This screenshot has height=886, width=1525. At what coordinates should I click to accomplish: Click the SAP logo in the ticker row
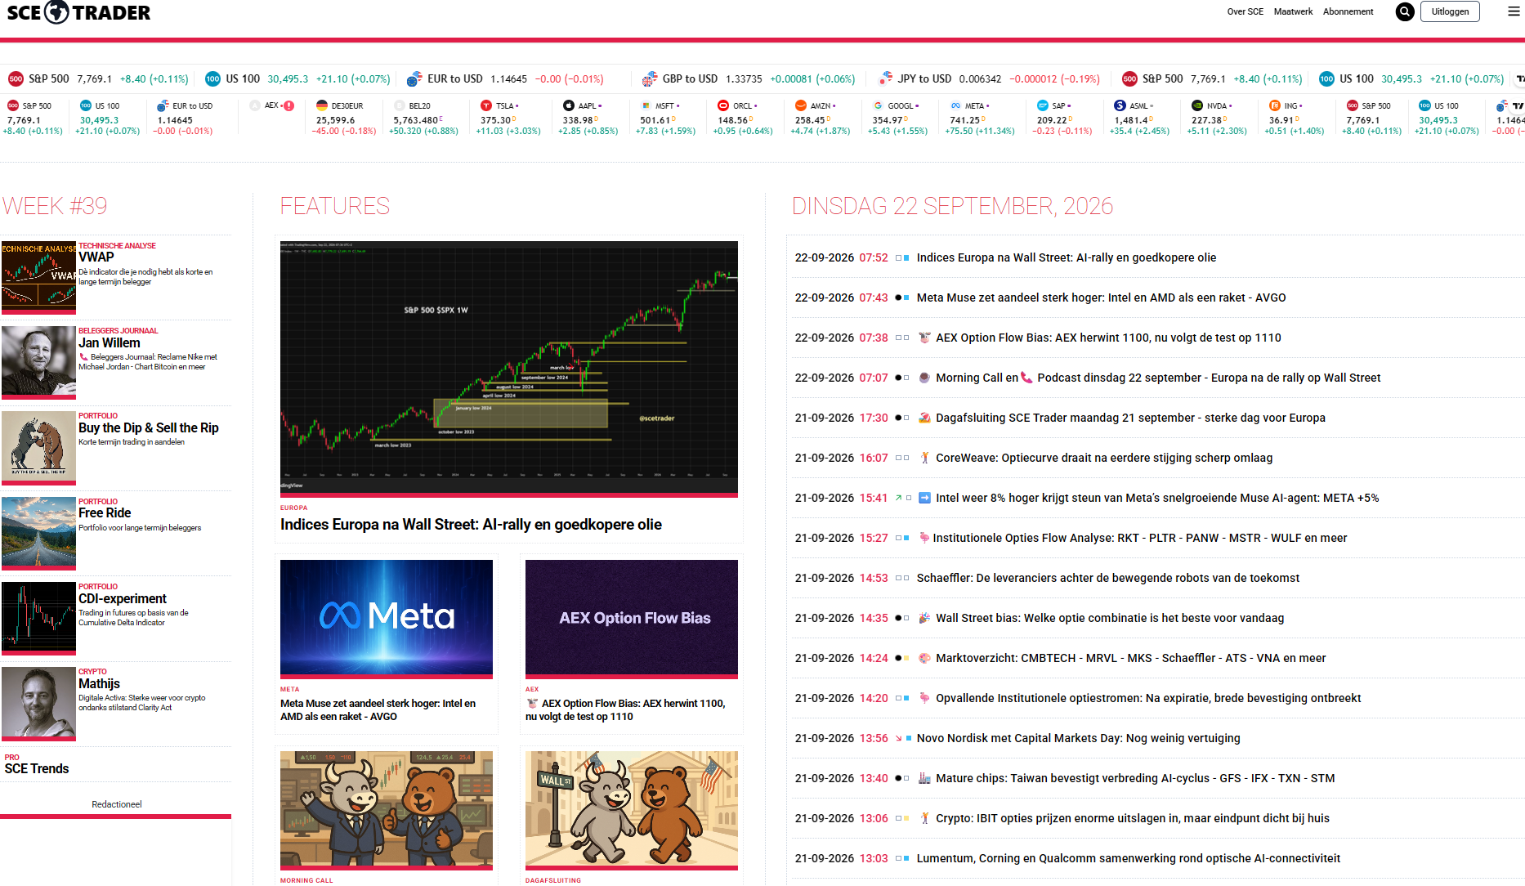pyautogui.click(x=1043, y=105)
